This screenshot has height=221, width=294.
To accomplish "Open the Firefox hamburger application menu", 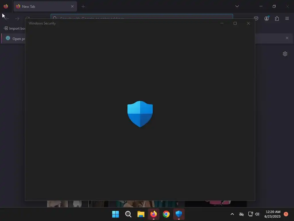I will 287,18.
